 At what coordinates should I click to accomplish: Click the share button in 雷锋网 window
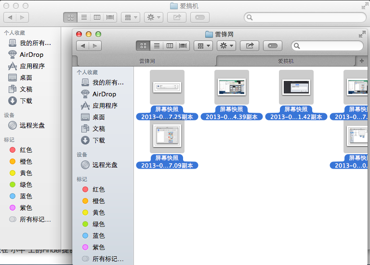coord(250,46)
